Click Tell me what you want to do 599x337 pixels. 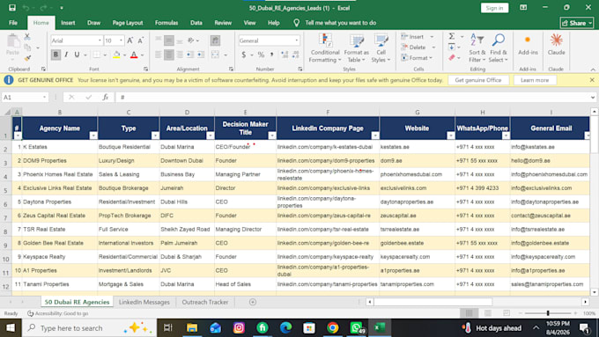pos(340,23)
